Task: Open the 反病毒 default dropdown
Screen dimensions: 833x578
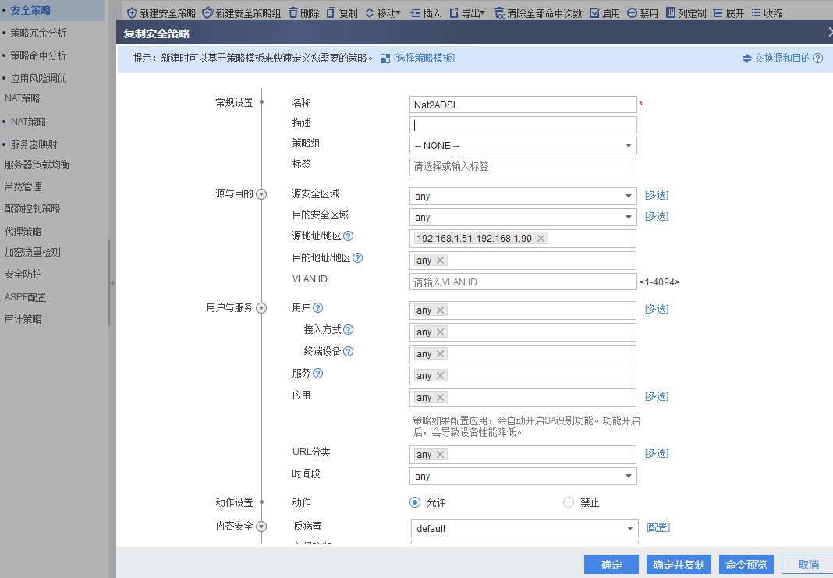Action: tap(524, 528)
